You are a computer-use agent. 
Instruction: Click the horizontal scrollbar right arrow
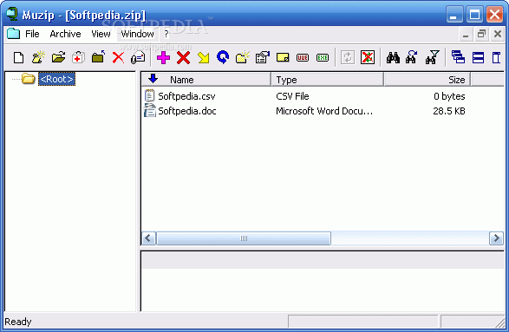click(x=496, y=238)
